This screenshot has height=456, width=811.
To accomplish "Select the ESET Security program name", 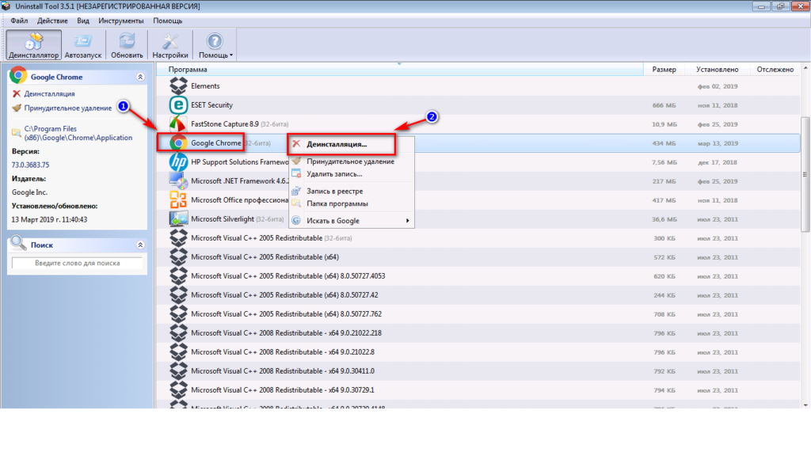I will click(211, 105).
